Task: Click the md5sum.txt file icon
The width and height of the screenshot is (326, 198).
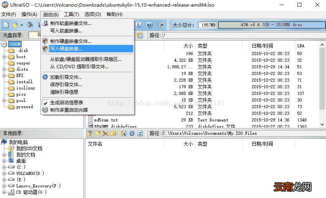Action: pyautogui.click(x=91, y=120)
